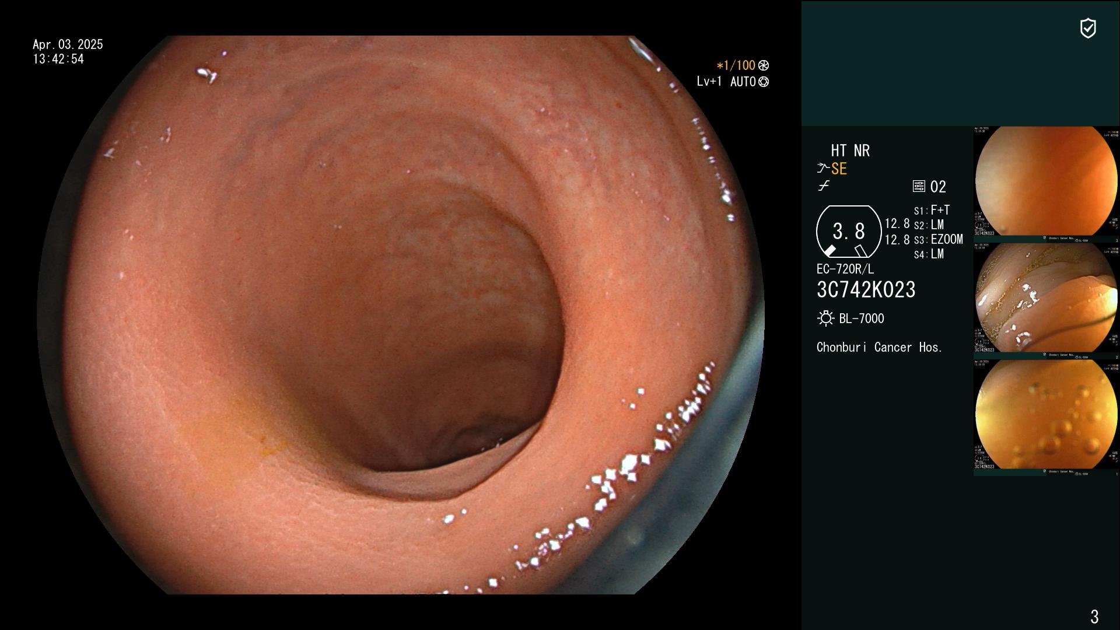Click the 12.8 value beside S3

897,240
